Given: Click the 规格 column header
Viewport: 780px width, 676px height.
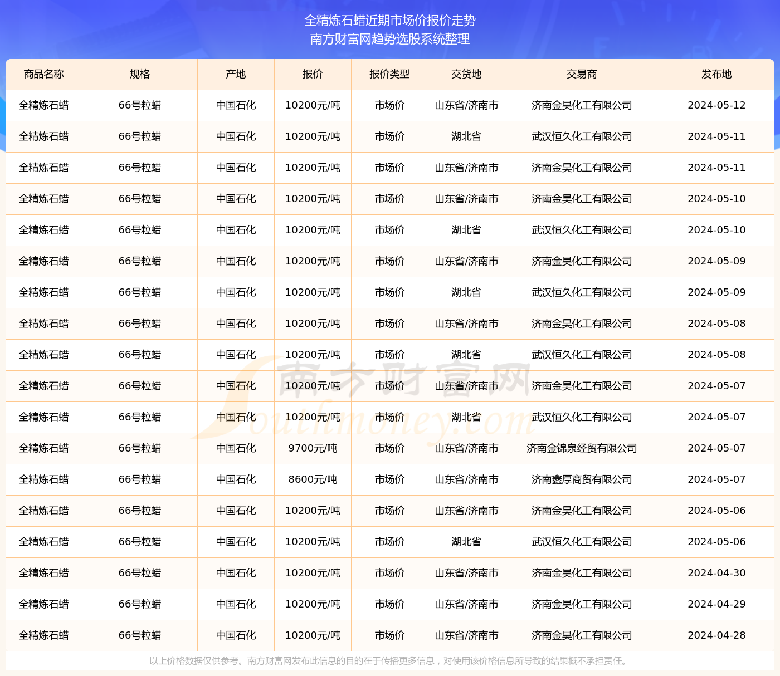Looking at the screenshot, I should (140, 74).
